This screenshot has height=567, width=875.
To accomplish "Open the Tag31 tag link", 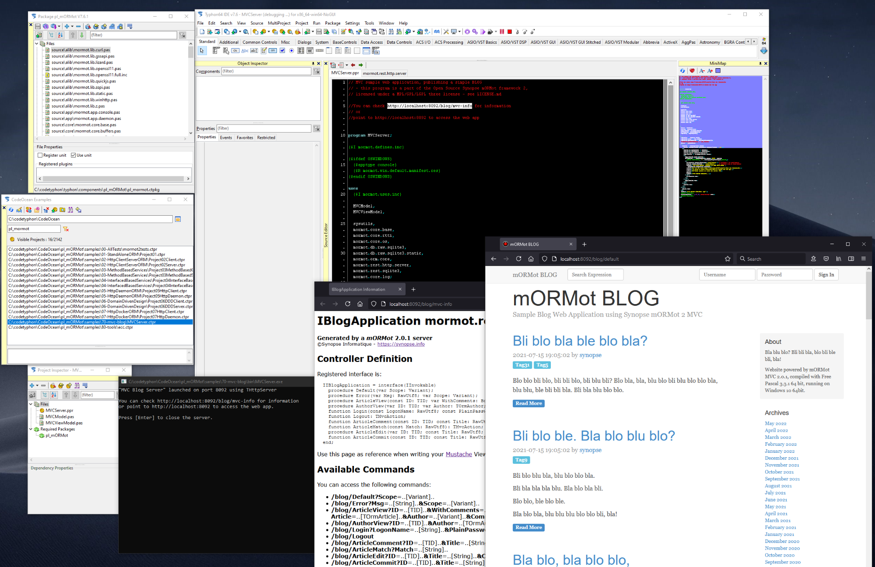I will tap(522, 365).
